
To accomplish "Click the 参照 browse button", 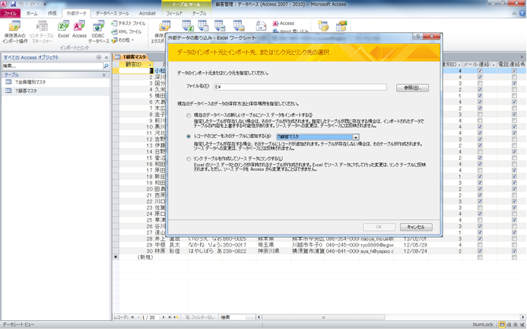I will coord(412,88).
